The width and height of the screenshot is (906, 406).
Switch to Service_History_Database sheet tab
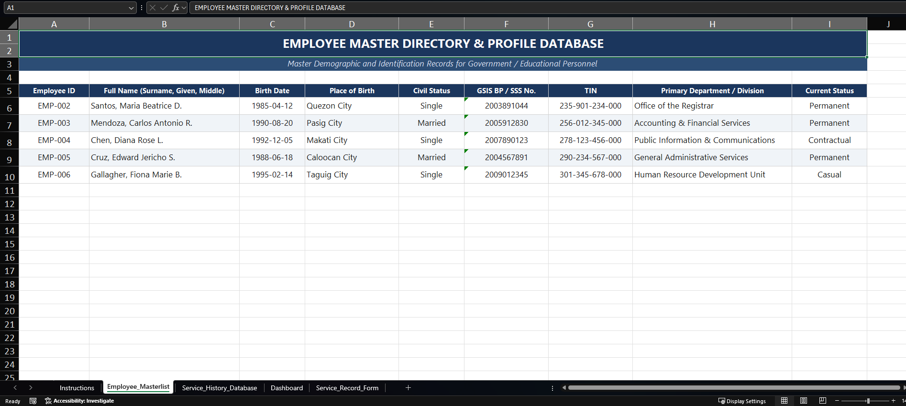[x=220, y=388]
